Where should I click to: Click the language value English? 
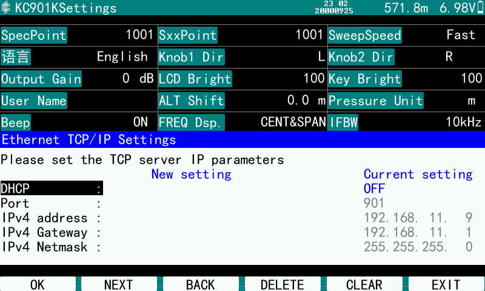click(122, 57)
